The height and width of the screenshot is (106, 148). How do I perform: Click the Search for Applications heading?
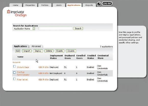click(x=26, y=26)
